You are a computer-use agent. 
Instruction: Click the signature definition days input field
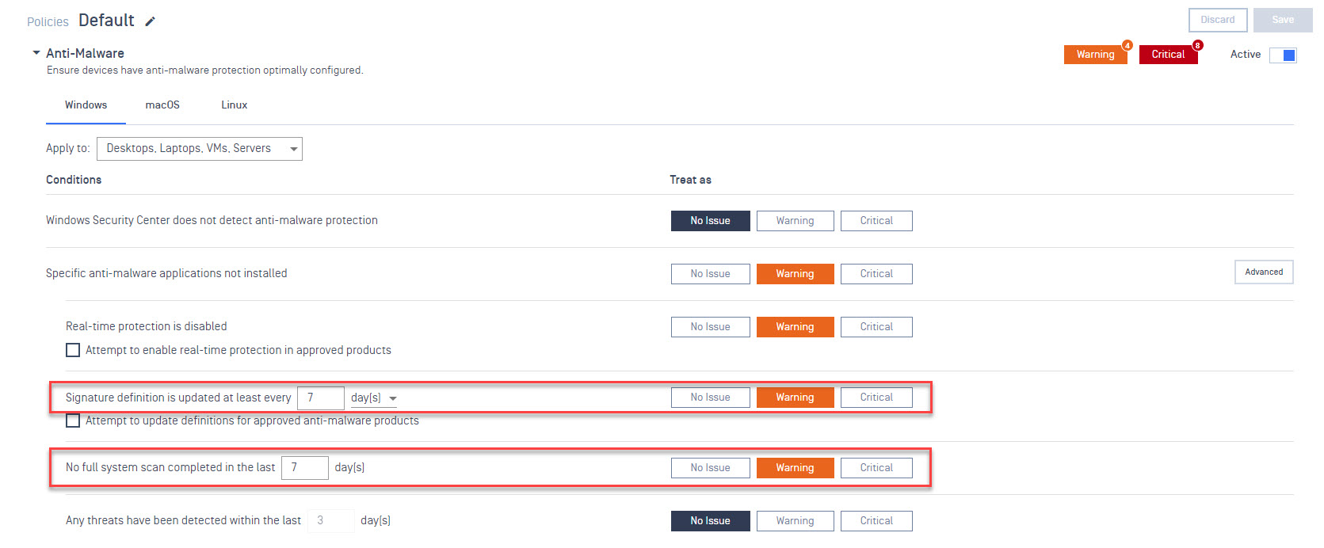[x=321, y=398]
